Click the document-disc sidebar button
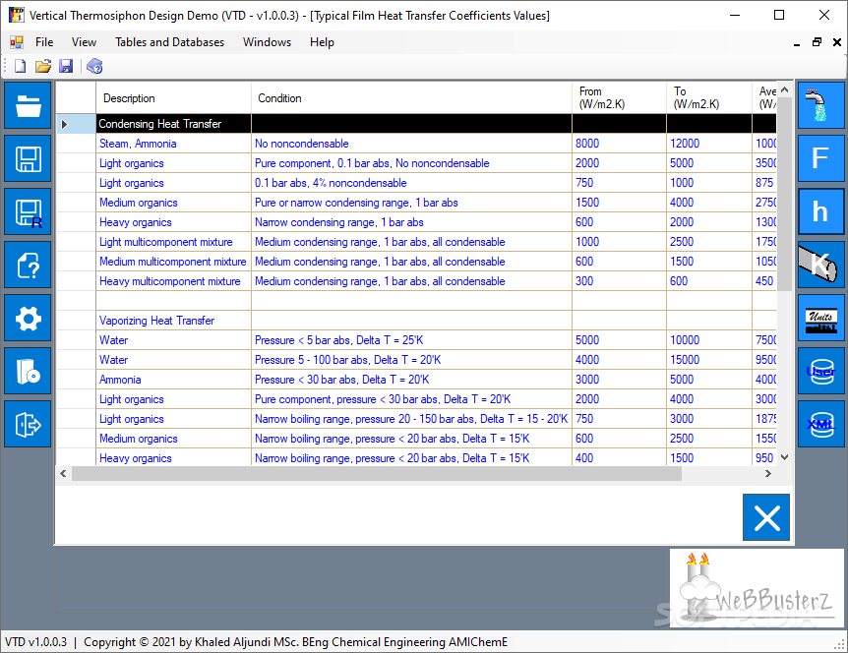Viewport: 848px width, 653px height. tap(29, 371)
